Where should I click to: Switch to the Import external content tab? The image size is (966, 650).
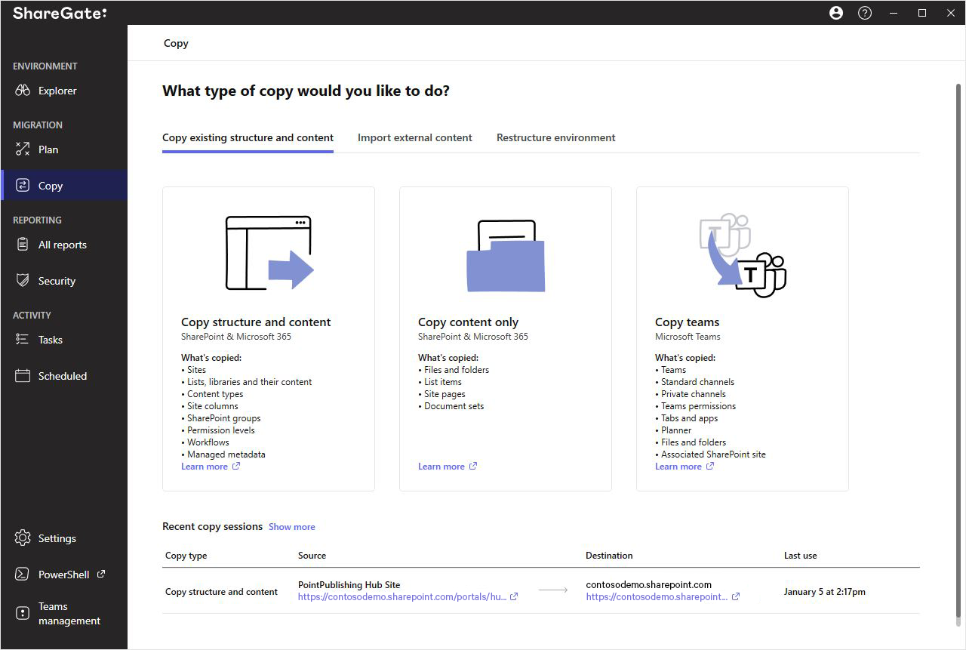click(x=414, y=137)
